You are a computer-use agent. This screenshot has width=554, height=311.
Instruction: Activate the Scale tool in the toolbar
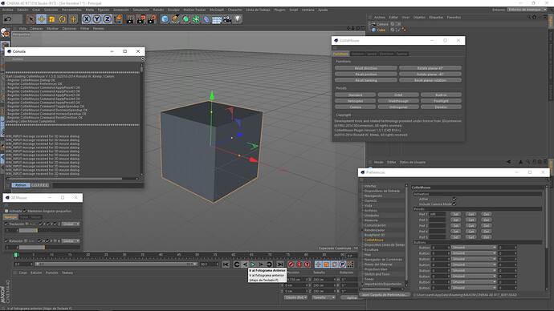click(x=52, y=19)
